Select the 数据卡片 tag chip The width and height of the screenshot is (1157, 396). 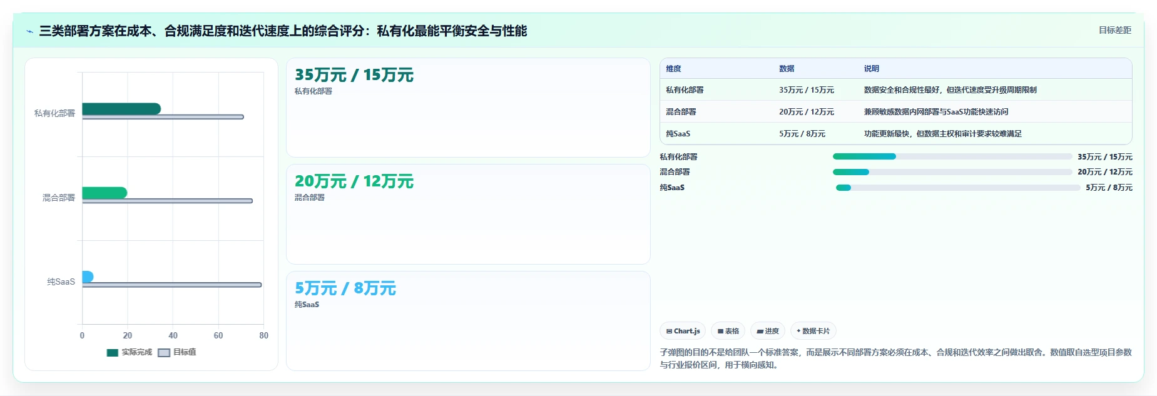813,331
